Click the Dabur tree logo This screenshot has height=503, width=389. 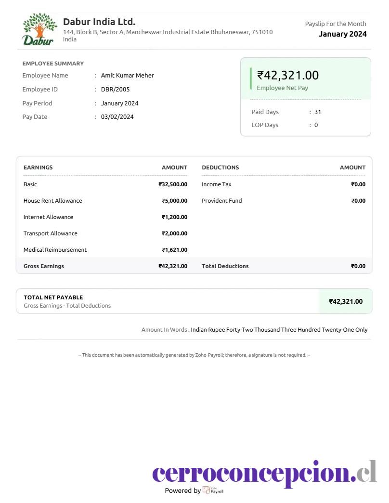click(39, 29)
